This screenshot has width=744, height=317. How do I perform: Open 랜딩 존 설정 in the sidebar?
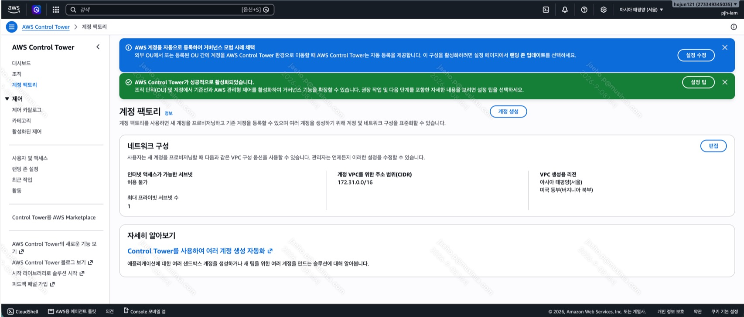[x=25, y=169]
